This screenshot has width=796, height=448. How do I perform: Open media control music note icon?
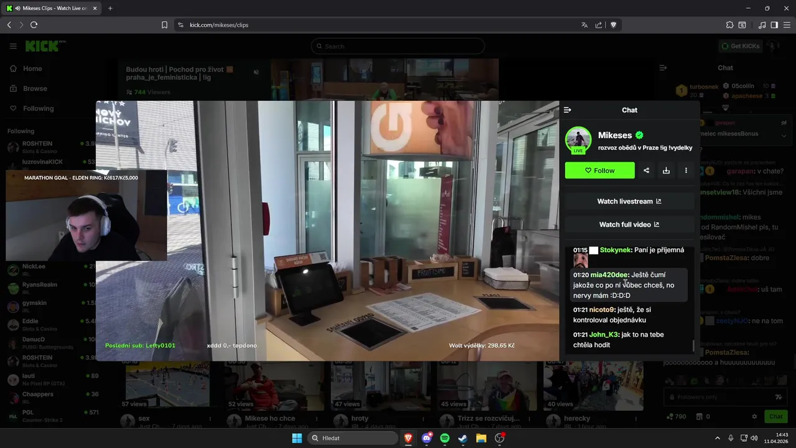click(762, 25)
